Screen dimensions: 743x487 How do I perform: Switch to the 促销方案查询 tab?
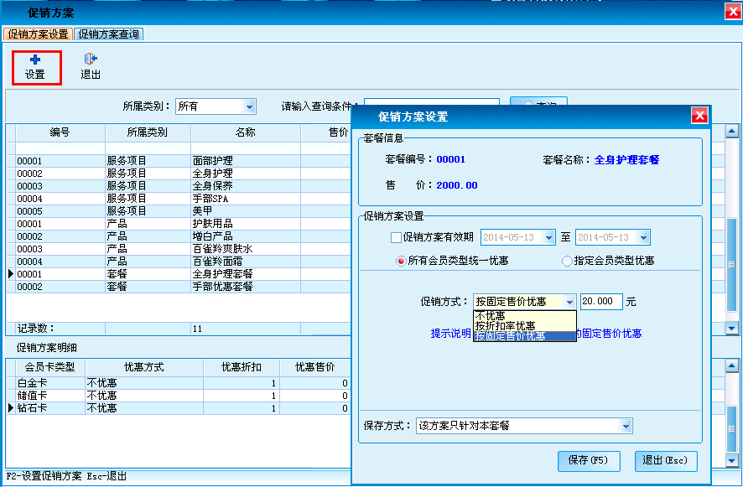(x=108, y=34)
